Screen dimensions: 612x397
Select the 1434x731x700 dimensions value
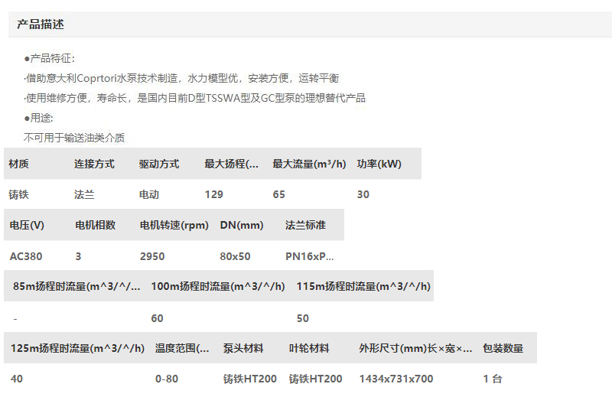click(x=396, y=379)
